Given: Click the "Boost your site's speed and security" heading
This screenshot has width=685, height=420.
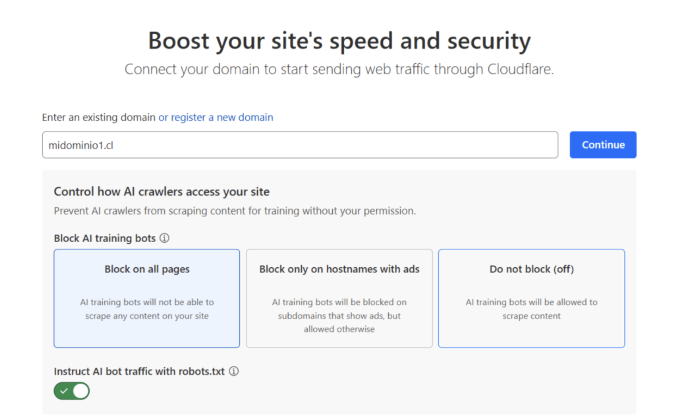Looking at the screenshot, I should [339, 41].
